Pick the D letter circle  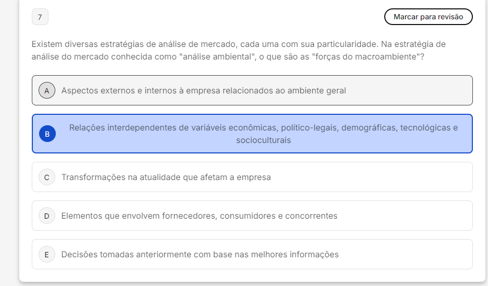coord(47,216)
